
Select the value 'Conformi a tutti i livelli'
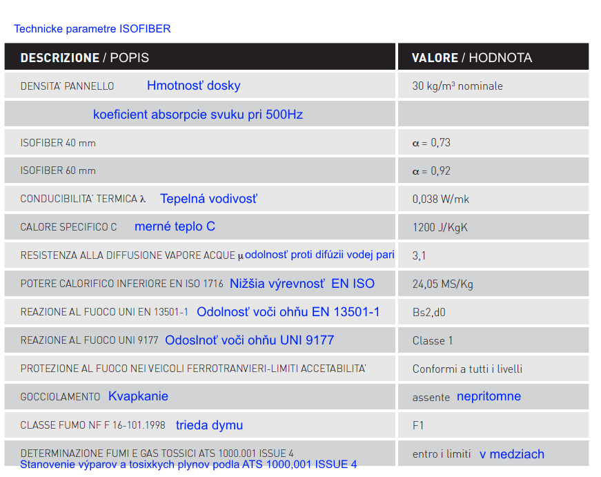467,369
